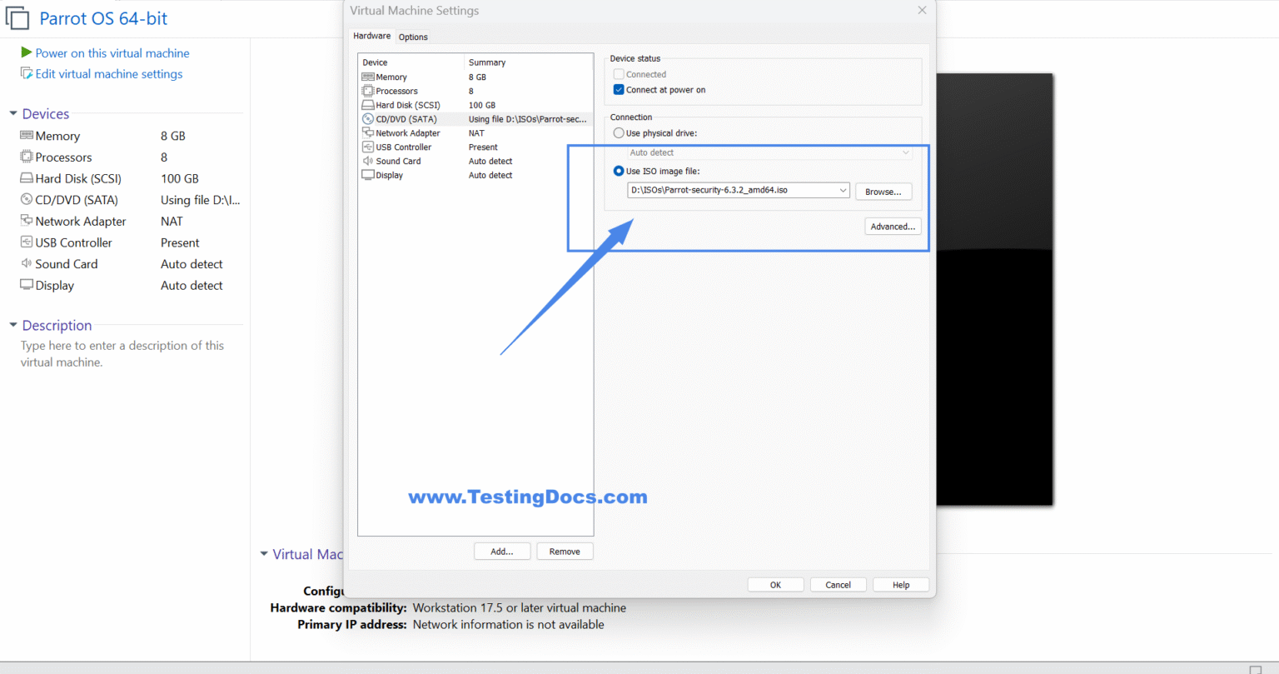Select the Hard Disk (SCSI) icon

pos(366,105)
